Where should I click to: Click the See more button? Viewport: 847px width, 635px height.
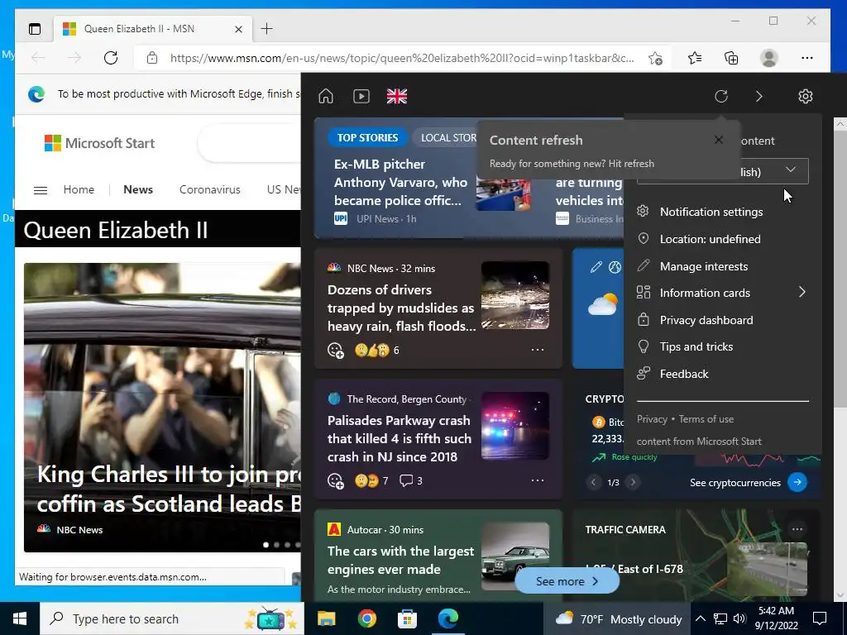pyautogui.click(x=567, y=581)
